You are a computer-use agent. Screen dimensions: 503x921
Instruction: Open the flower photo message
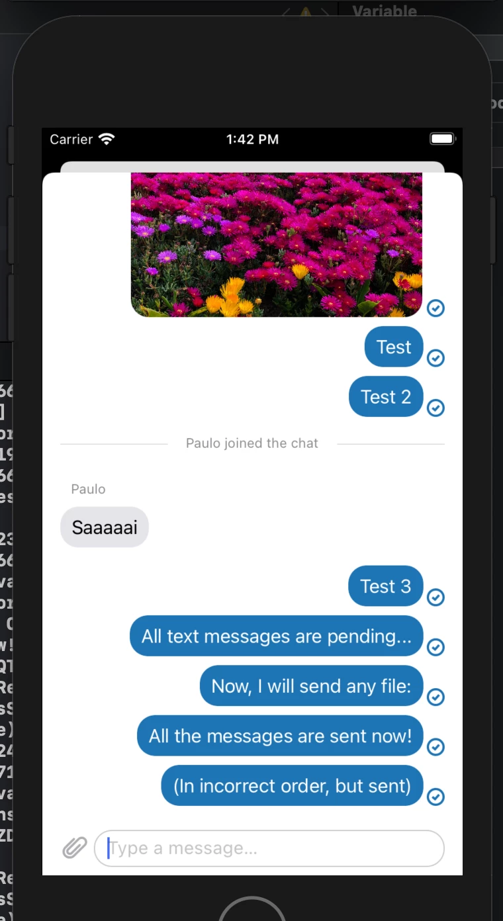click(277, 245)
